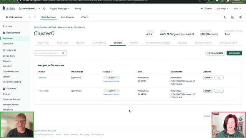Open Search in the sidebar

pos(6,77)
